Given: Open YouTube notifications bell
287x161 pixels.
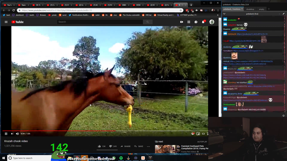Looking at the screenshot, I should tap(203, 22).
